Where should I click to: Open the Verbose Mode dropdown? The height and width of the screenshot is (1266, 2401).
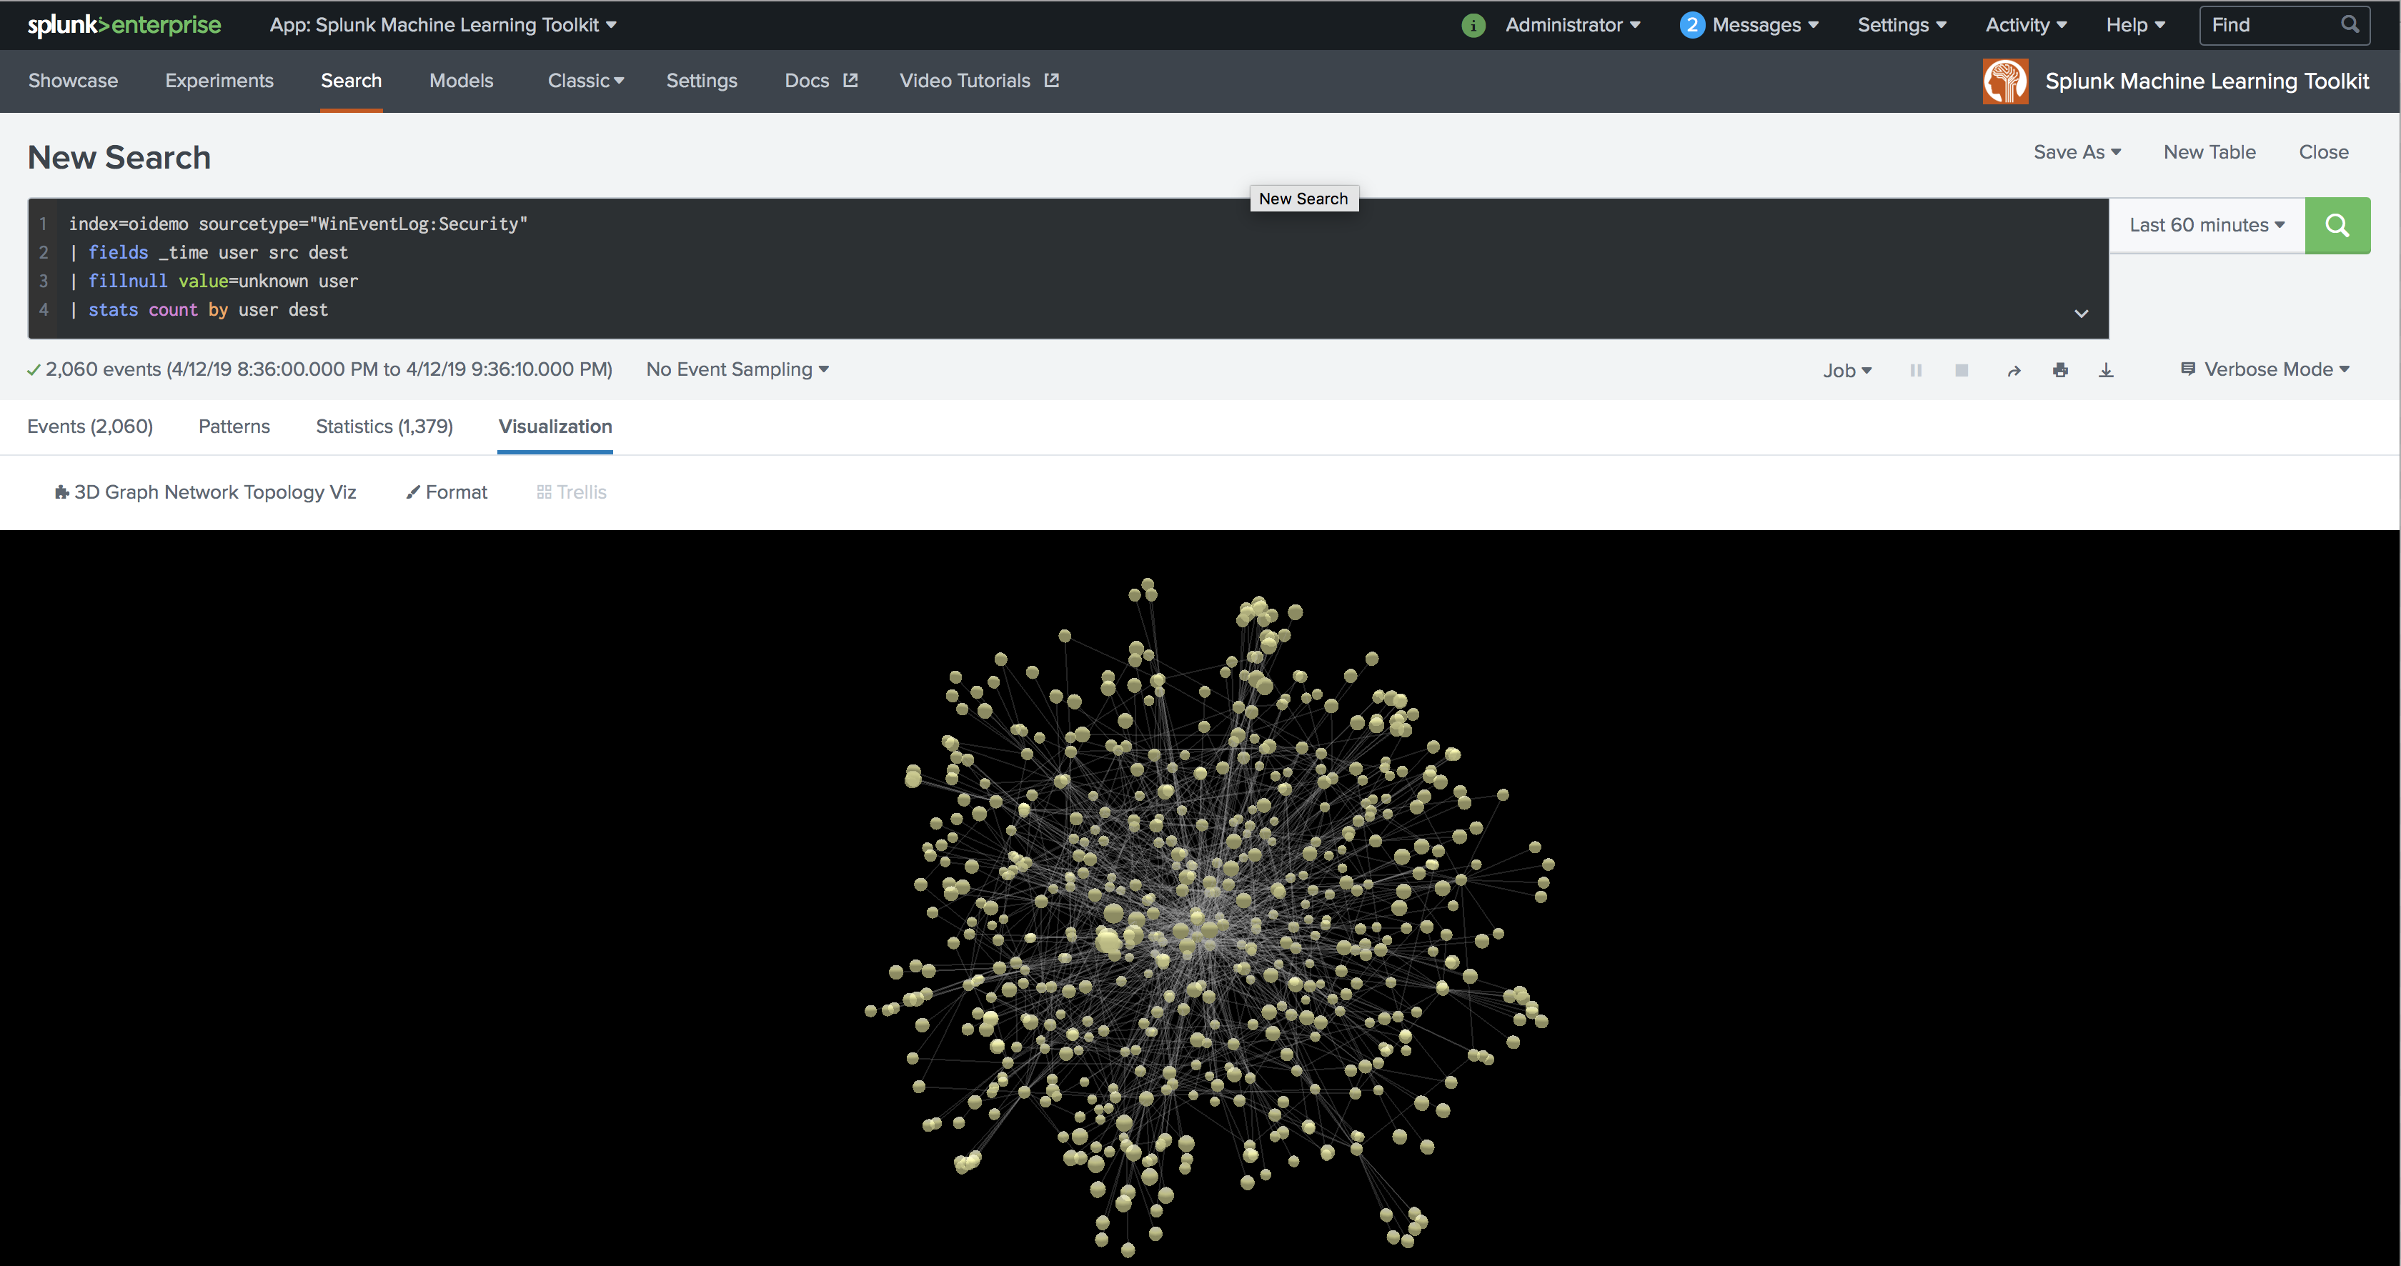coord(2265,370)
